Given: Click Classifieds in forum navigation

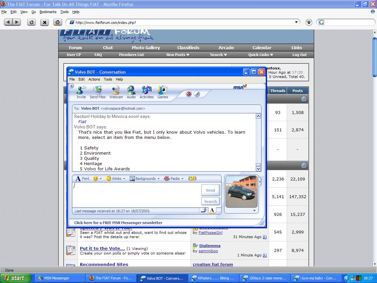Looking at the screenshot, I should (188, 47).
